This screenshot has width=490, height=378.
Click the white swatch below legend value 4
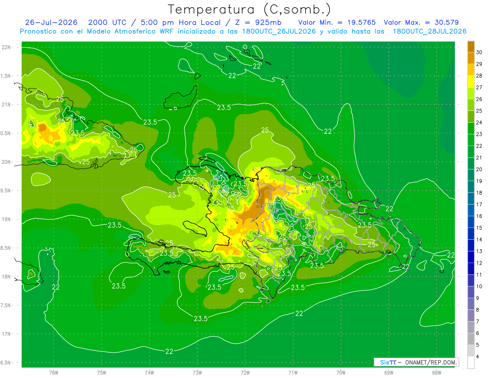coord(471,363)
